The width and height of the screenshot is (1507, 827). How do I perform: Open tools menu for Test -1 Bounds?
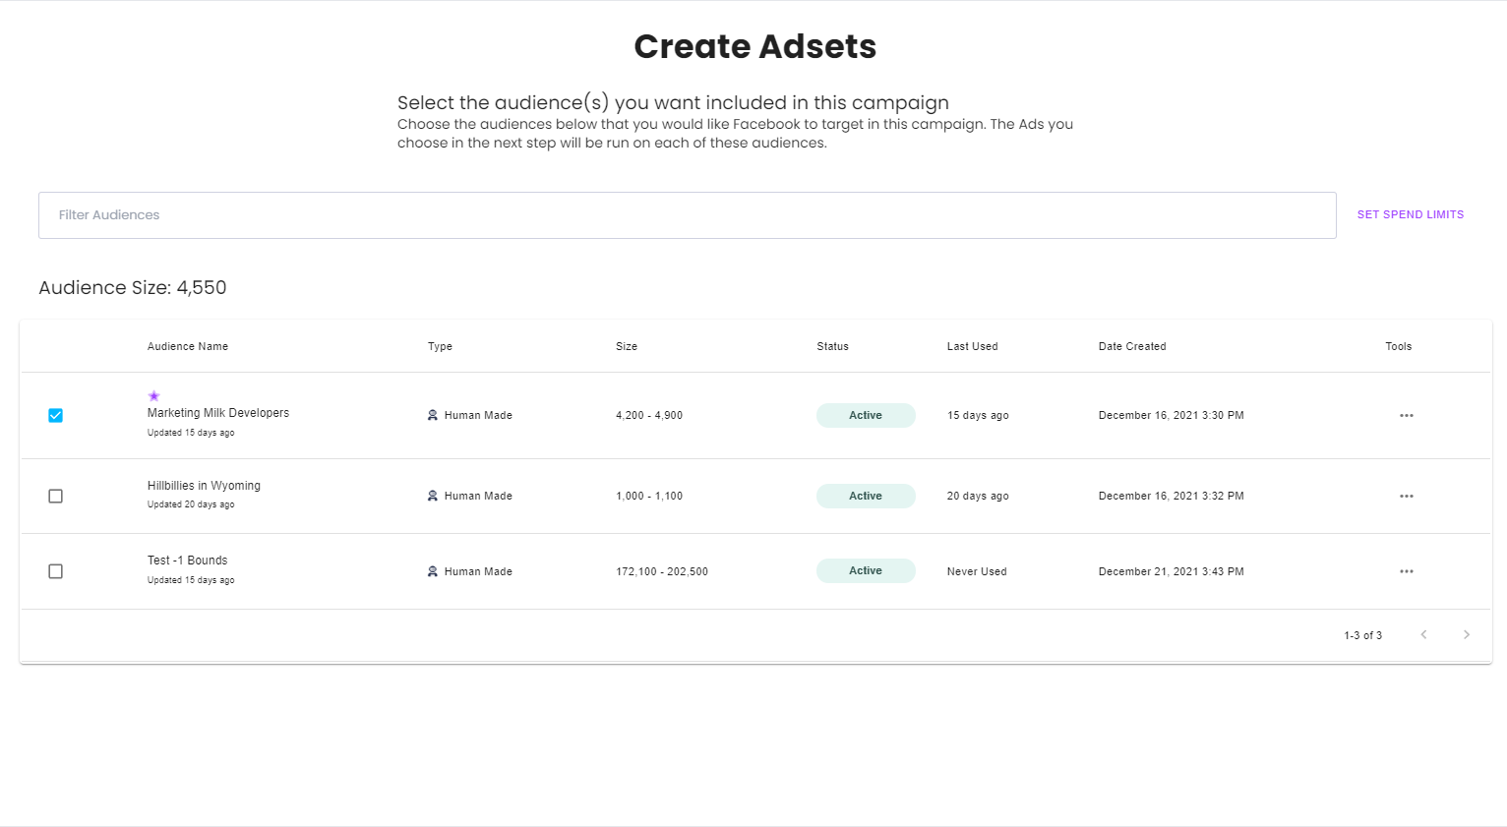pyautogui.click(x=1406, y=571)
